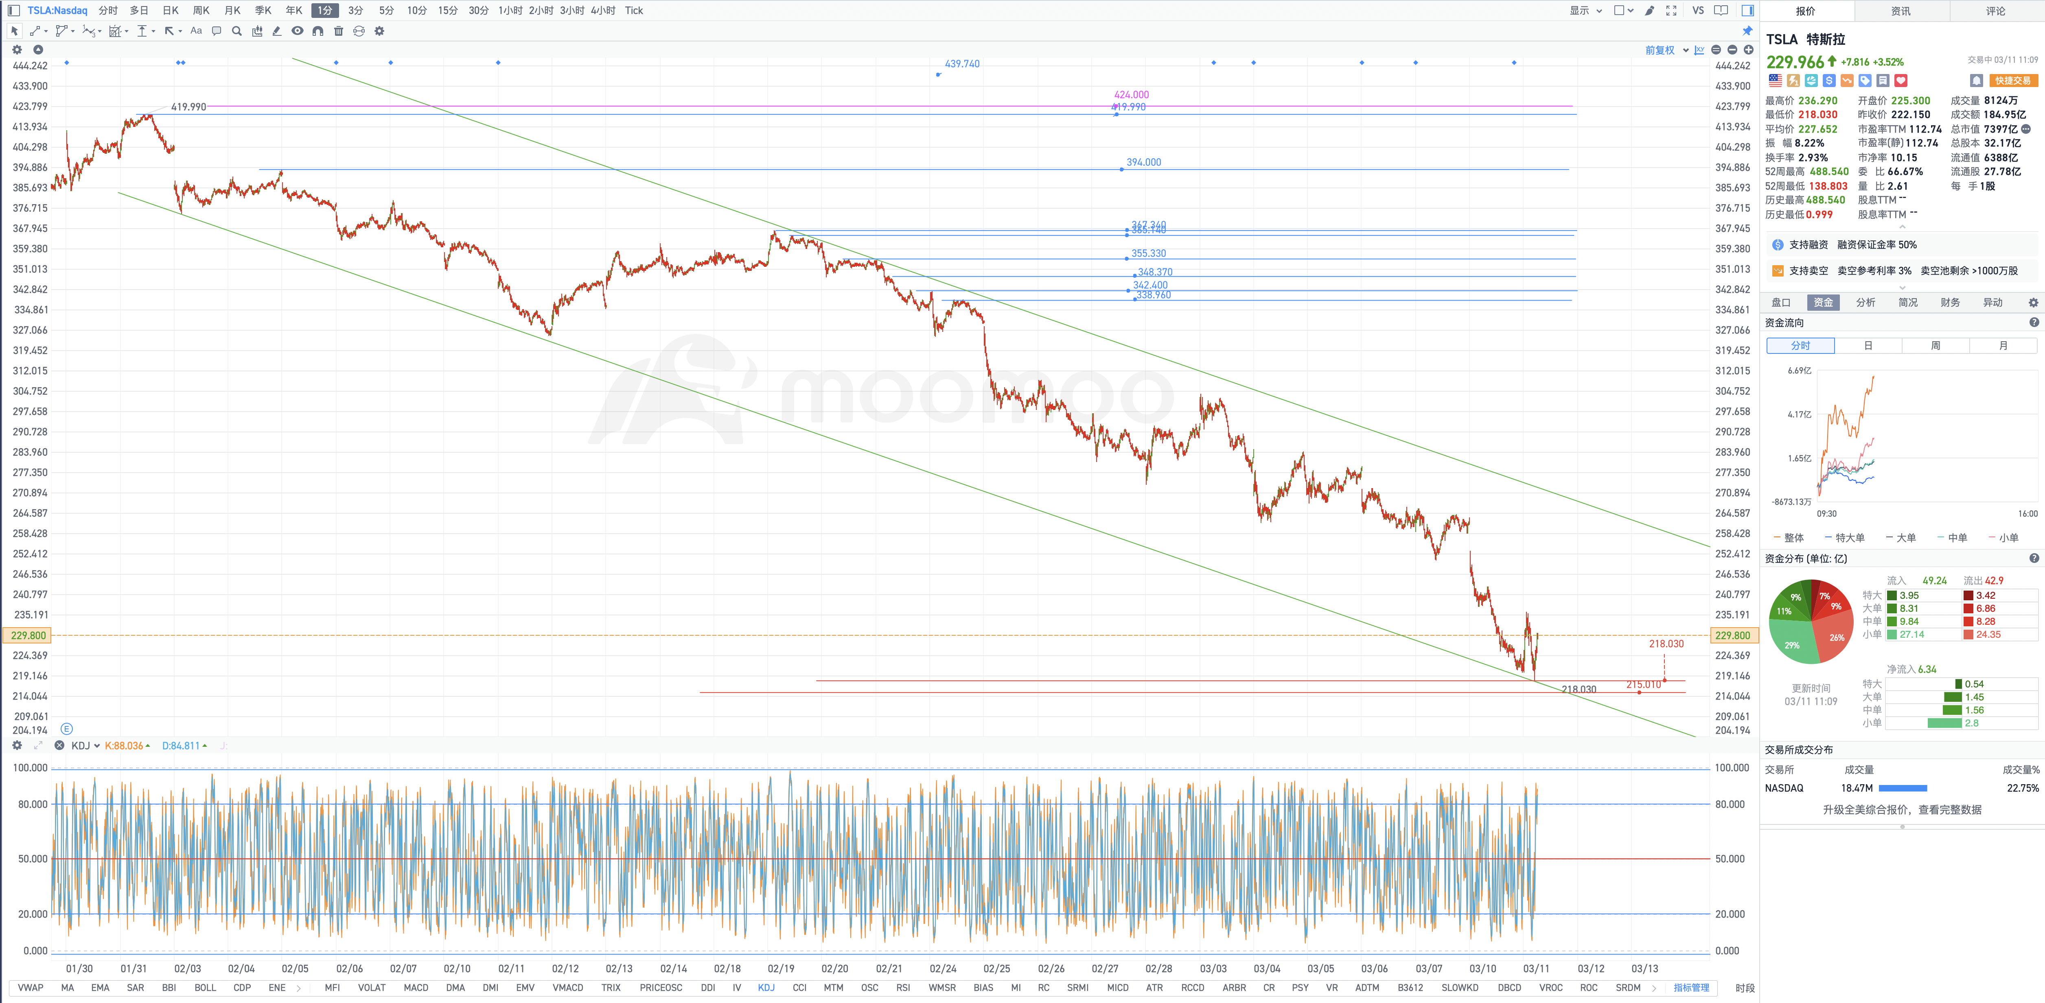Open the book guide icon
This screenshot has width=2045, height=1003.
1721,10
